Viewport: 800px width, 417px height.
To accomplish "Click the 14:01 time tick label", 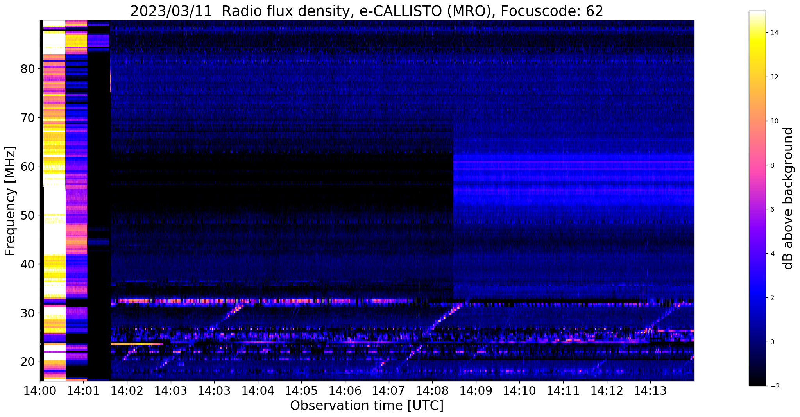I will tap(83, 390).
